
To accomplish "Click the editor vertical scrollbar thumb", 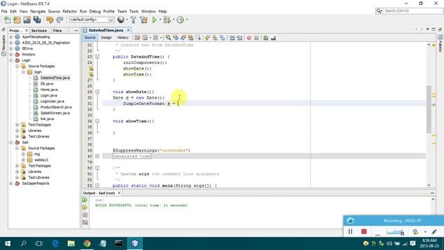I will pyautogui.click(x=429, y=109).
